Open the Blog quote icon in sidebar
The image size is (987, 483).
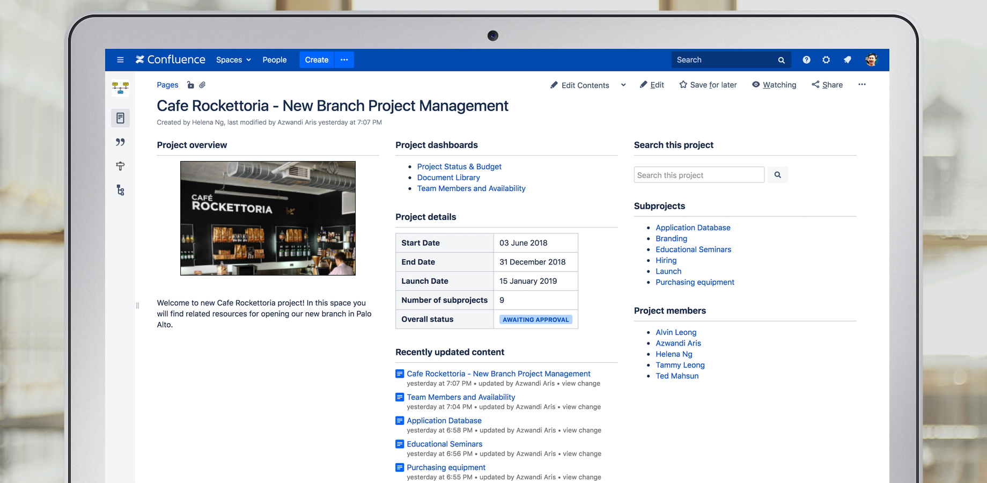[x=120, y=142]
